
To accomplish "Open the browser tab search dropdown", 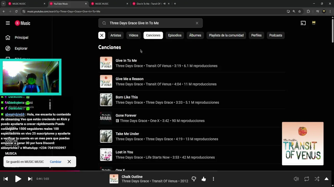I will [3, 4].
